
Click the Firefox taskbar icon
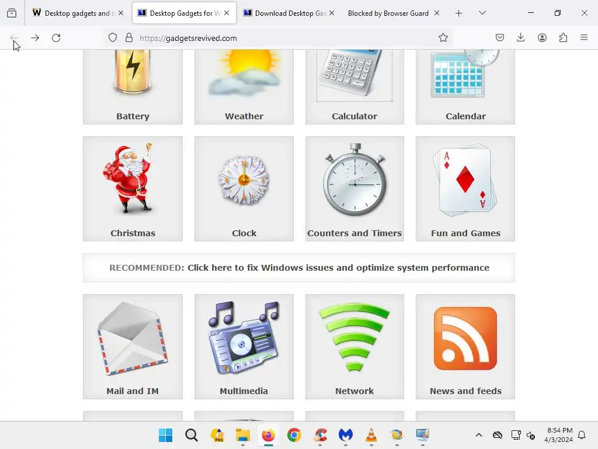[269, 435]
